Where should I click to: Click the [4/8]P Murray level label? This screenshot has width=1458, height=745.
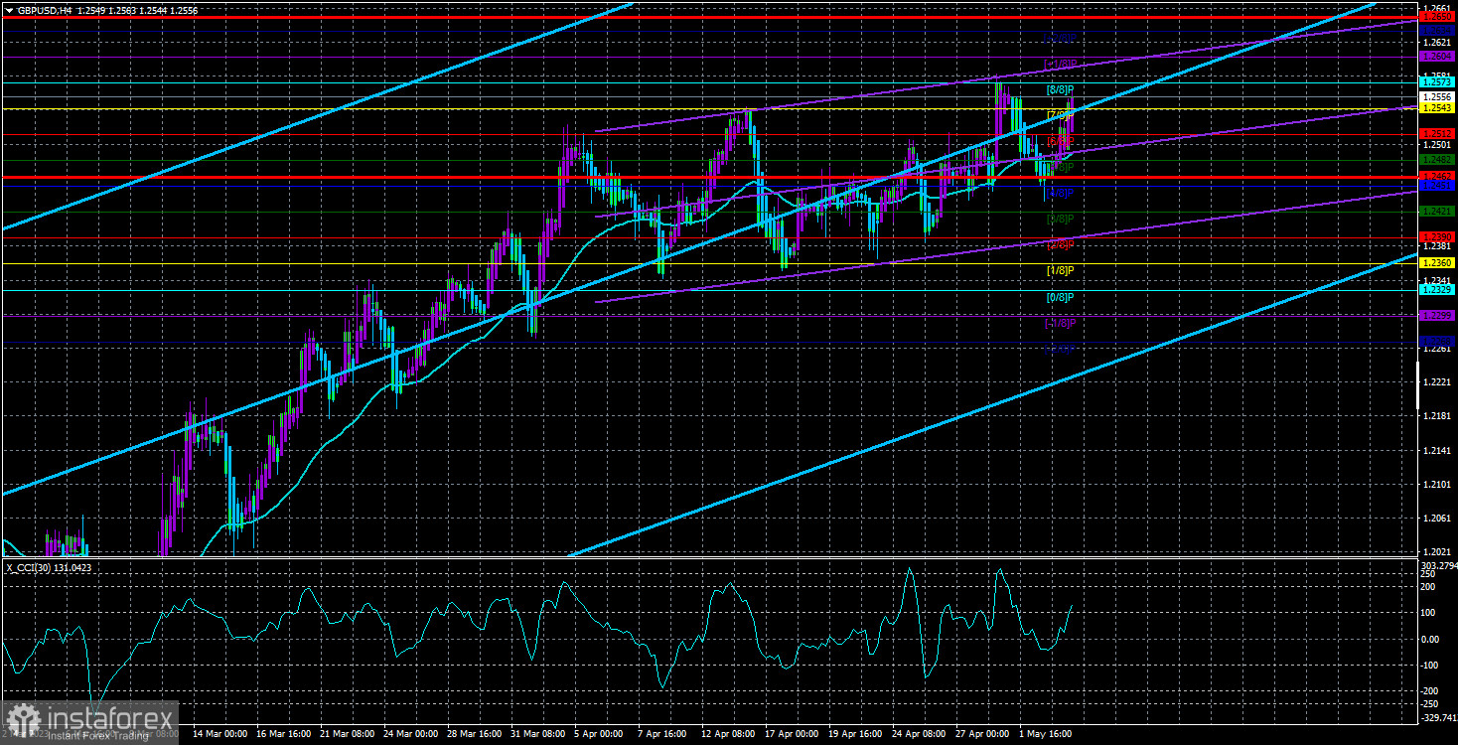[x=1061, y=194]
